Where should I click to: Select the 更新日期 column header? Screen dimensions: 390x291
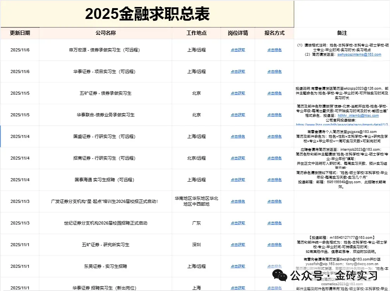20,33
